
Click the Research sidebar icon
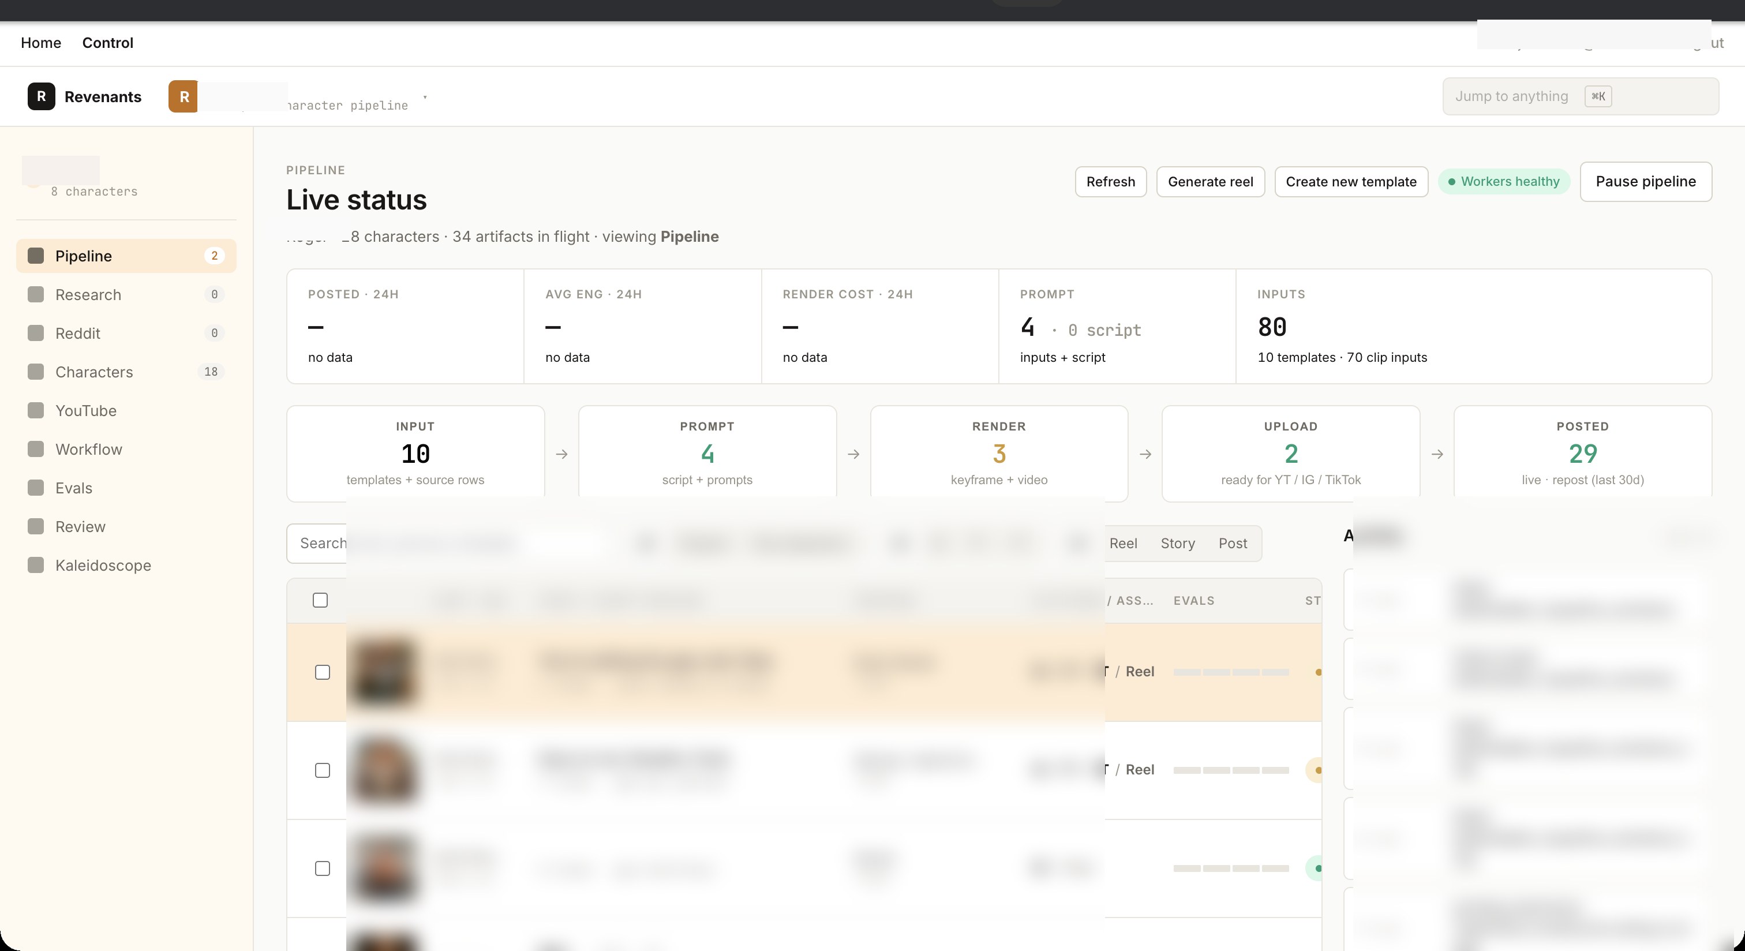(36, 294)
